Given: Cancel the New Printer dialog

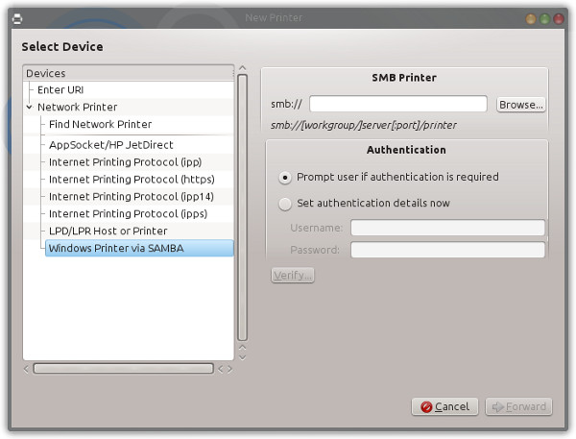Looking at the screenshot, I should pyautogui.click(x=444, y=406).
